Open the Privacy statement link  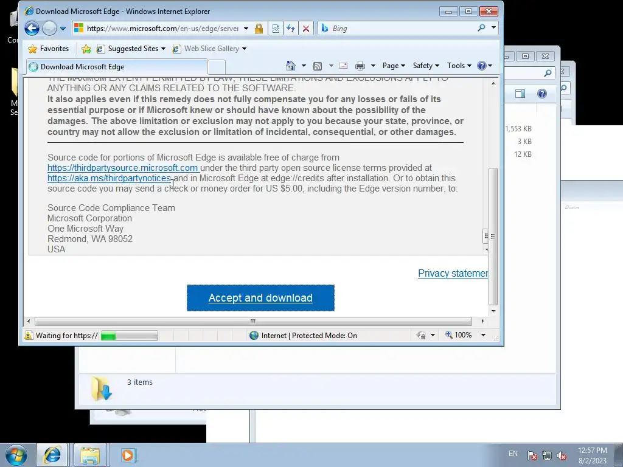[453, 273]
